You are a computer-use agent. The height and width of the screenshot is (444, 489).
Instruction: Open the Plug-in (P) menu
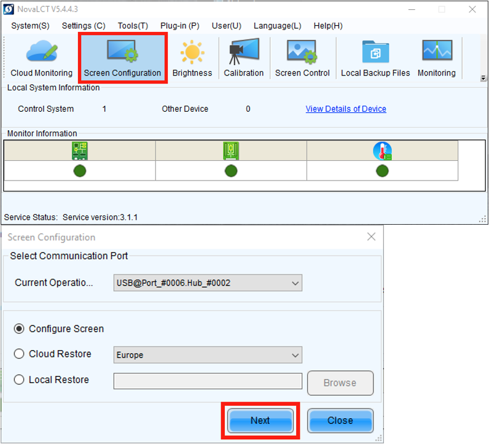[x=179, y=26]
